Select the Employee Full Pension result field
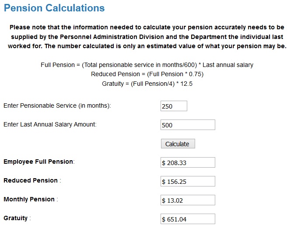This screenshot has width=301, height=239. click(x=188, y=162)
